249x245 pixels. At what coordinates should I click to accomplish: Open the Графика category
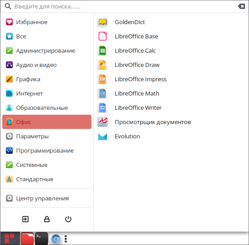pyautogui.click(x=47, y=79)
